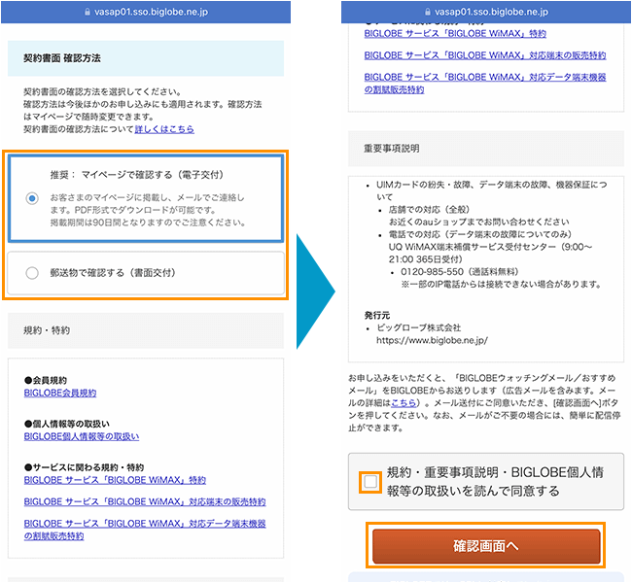Click the こちら link in mail notice

point(404,402)
